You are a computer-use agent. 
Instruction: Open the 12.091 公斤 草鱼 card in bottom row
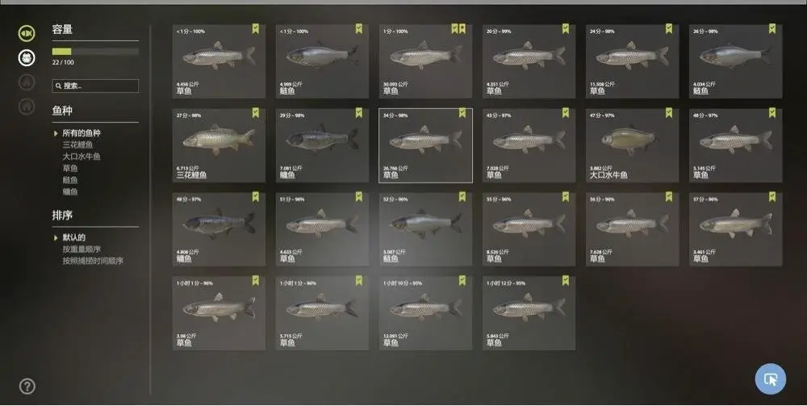[425, 313]
